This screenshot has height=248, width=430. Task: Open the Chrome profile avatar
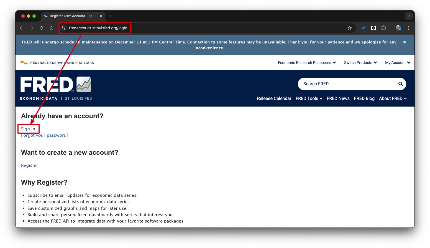[398, 28]
